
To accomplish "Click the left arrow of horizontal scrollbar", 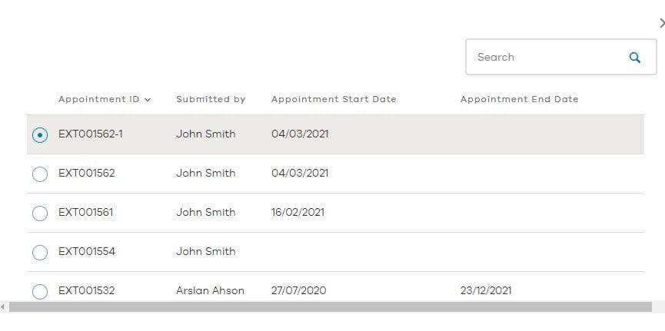I will click(x=3, y=307).
